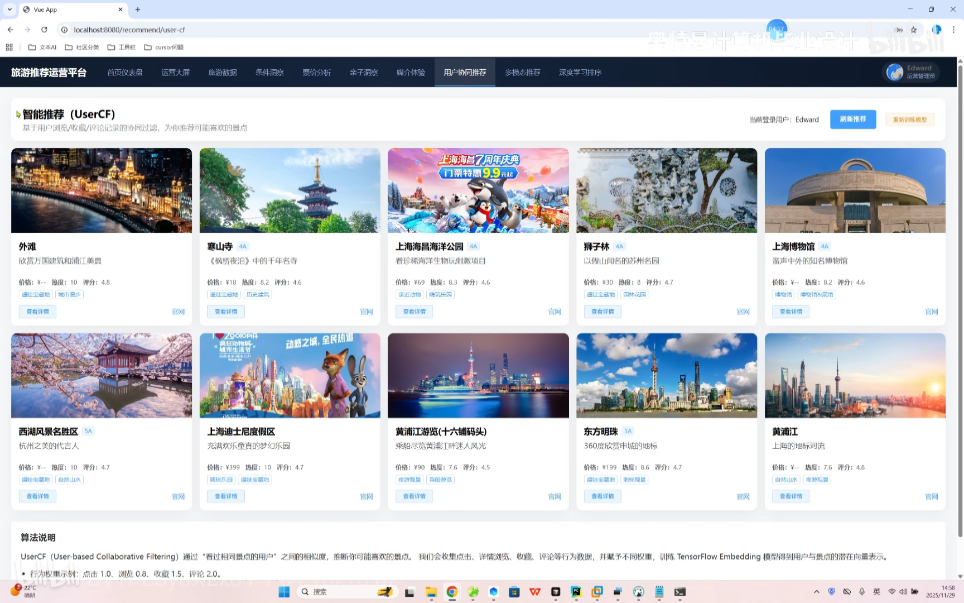This screenshot has width=964, height=603.
Task: Click the site information icon in address bar
Action: tap(64, 30)
